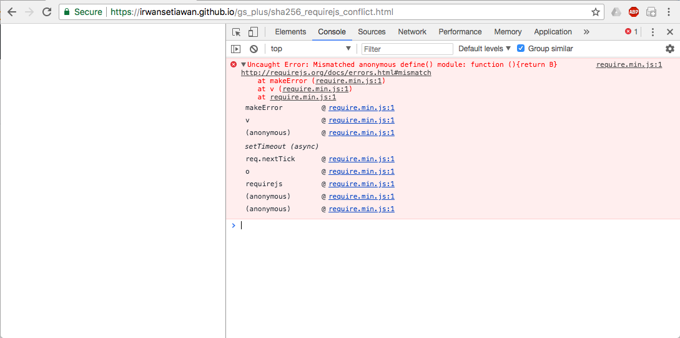Switch to the Sources tab

pyautogui.click(x=372, y=32)
